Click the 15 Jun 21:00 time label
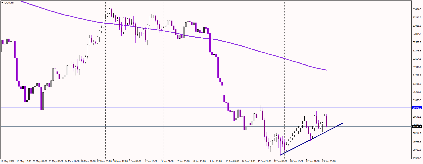423x164 pixels. tap(265, 161)
